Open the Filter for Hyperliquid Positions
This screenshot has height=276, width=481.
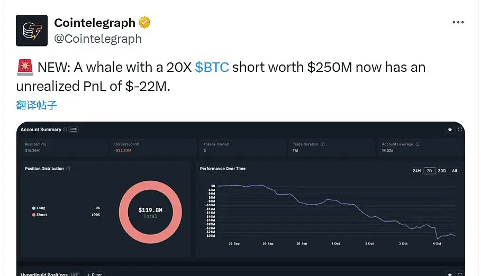(x=95, y=274)
